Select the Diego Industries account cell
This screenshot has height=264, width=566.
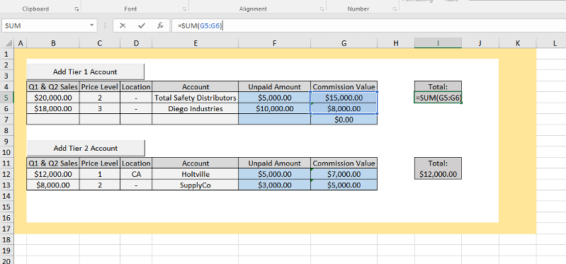click(x=196, y=108)
